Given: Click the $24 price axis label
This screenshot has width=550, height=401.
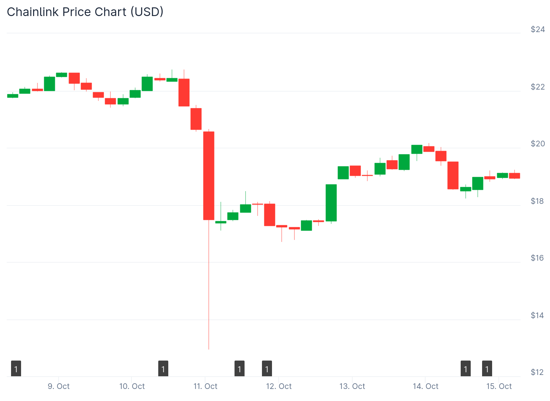Looking at the screenshot, I should [x=538, y=29].
